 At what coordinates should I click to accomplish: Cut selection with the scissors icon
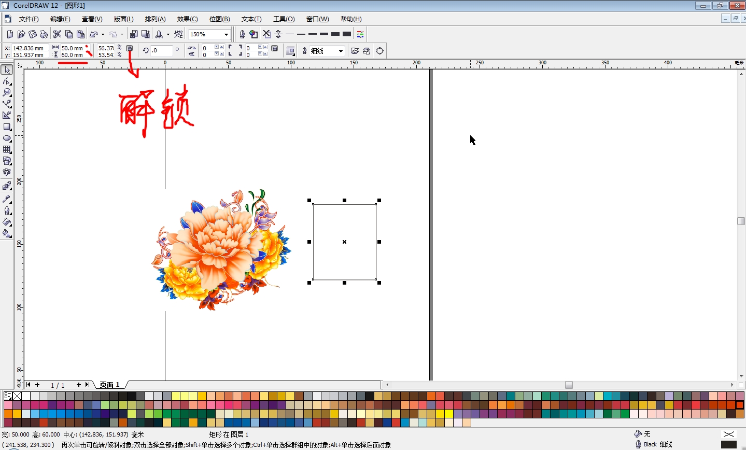[57, 34]
